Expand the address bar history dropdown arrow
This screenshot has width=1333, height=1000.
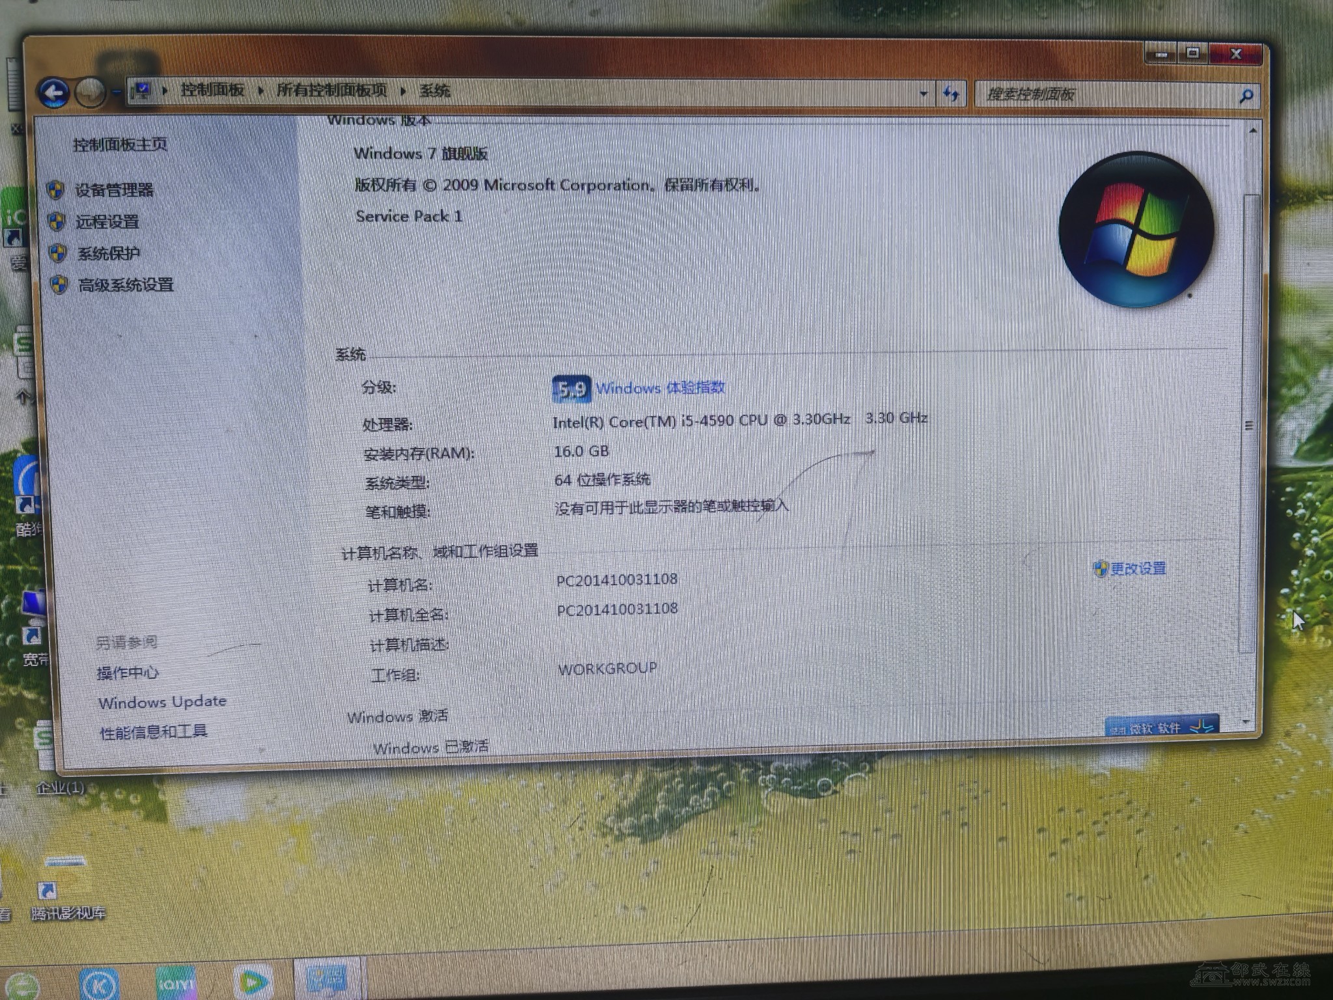pyautogui.click(x=923, y=94)
